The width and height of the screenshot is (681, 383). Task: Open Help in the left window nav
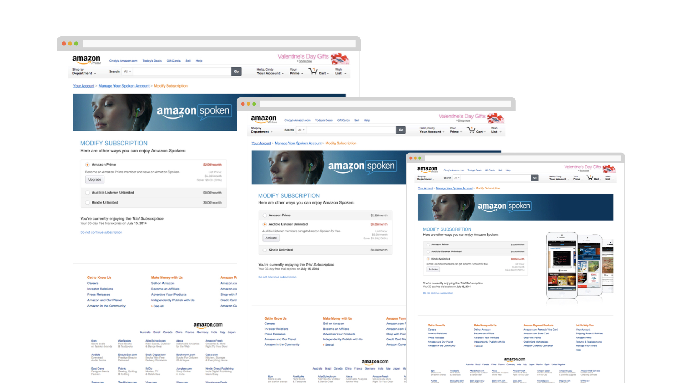(x=199, y=61)
